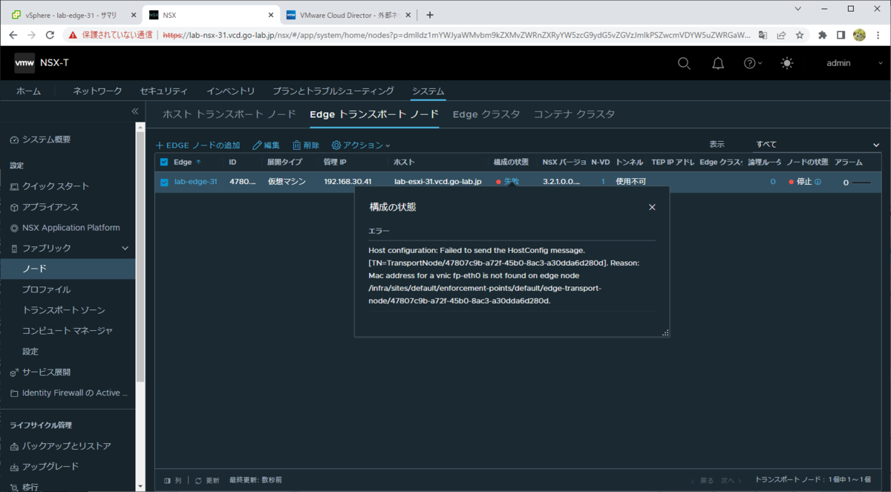Toggle the light/dark theme sun icon
This screenshot has width=891, height=492.
pos(787,63)
